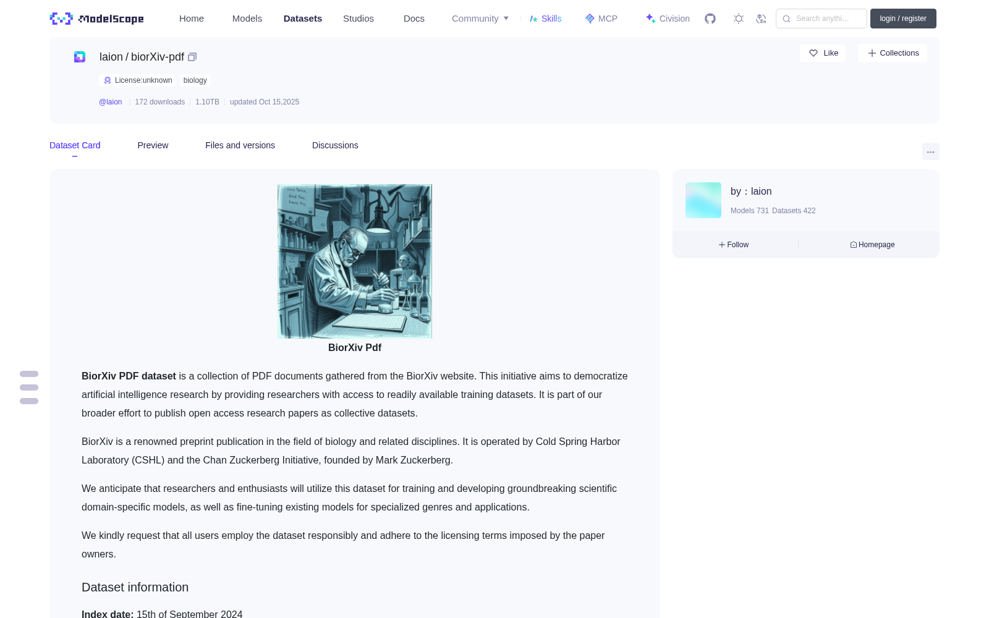Click the '172 downloads' text
The image size is (989, 618).
(x=159, y=102)
